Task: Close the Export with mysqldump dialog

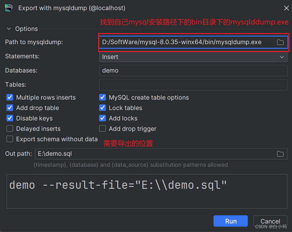Action: click(x=286, y=8)
